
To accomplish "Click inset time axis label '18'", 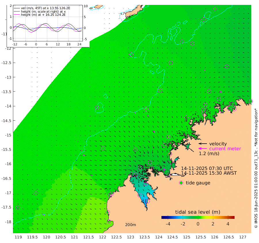I will [x=68, y=44].
